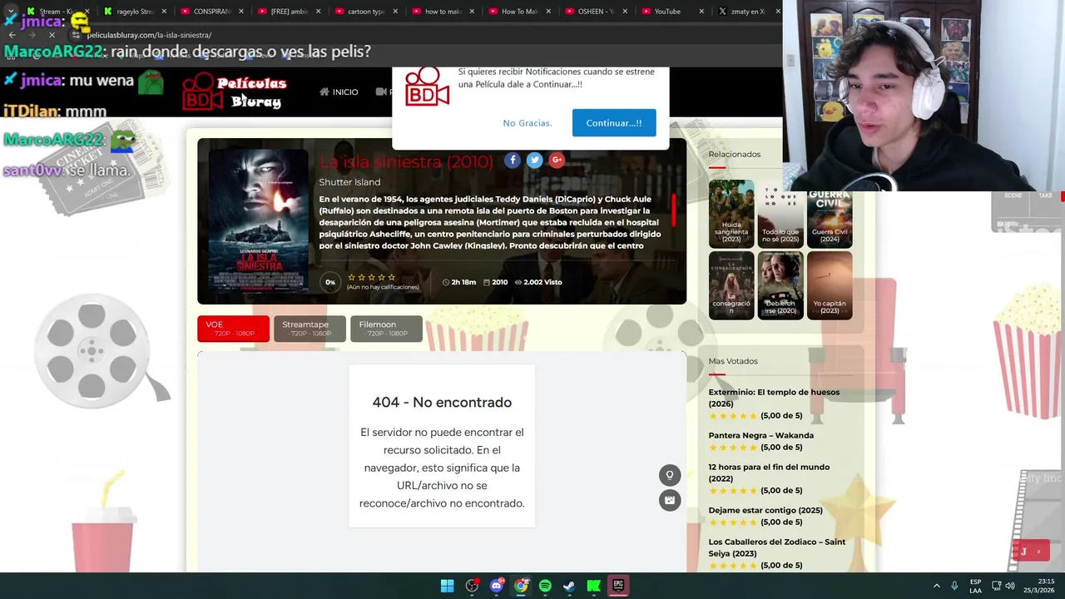Open Guerra Civil (2024) thumbnail
This screenshot has width=1065, height=599.
830,214
